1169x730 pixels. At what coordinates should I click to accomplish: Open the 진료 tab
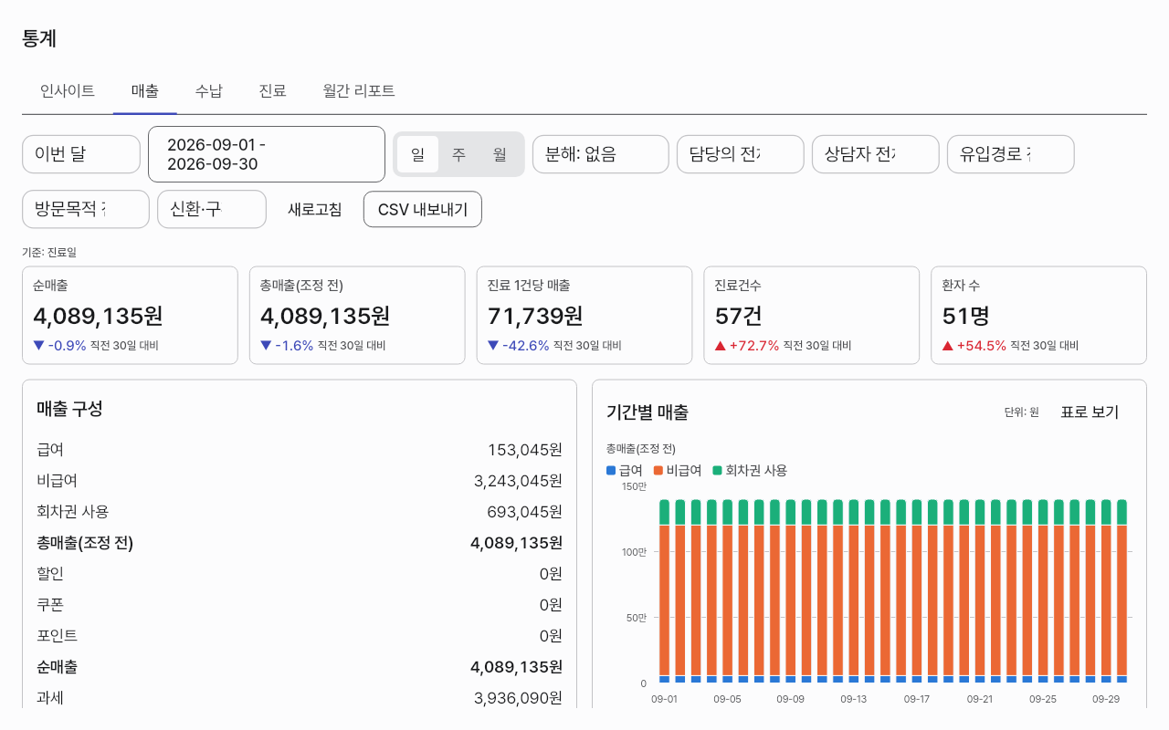pos(273,90)
